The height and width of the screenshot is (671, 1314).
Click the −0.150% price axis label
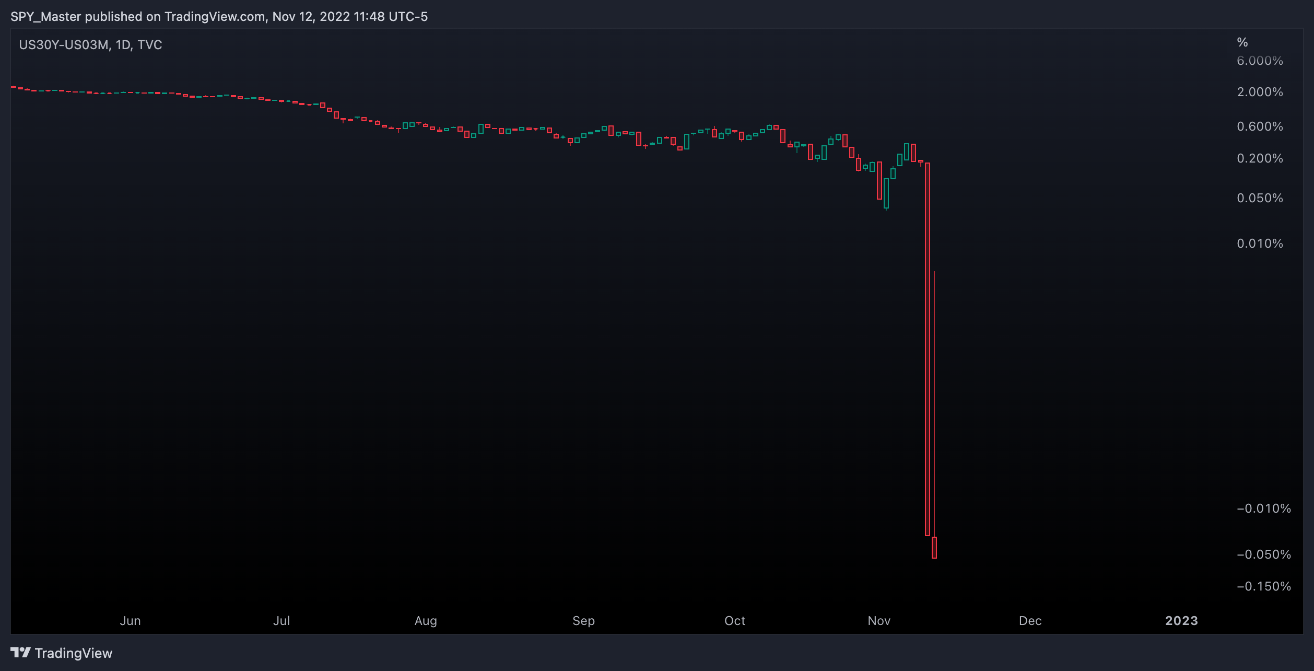pos(1264,586)
